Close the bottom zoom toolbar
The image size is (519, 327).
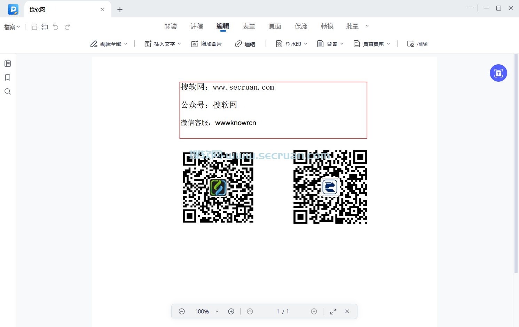[347, 311]
